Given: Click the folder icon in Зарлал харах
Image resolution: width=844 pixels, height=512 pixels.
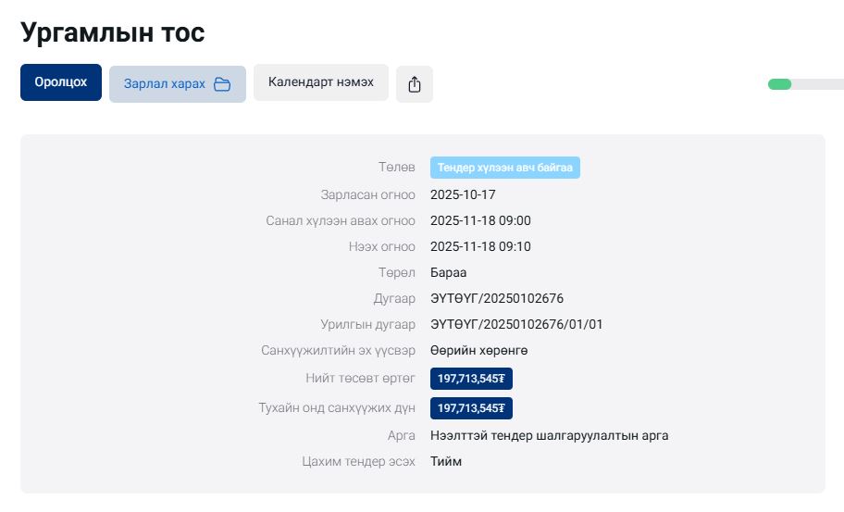Looking at the screenshot, I should [222, 84].
